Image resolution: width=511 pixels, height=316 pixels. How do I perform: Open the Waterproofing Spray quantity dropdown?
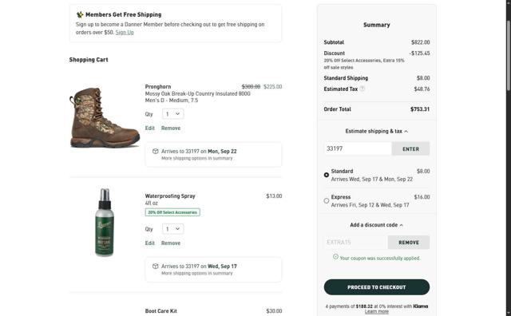point(172,229)
